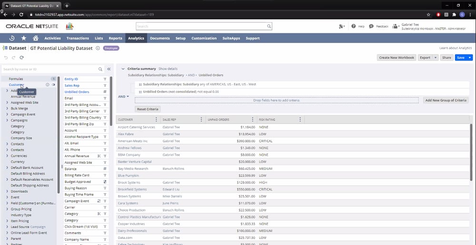Open the SuiteApps menu

tap(231, 38)
